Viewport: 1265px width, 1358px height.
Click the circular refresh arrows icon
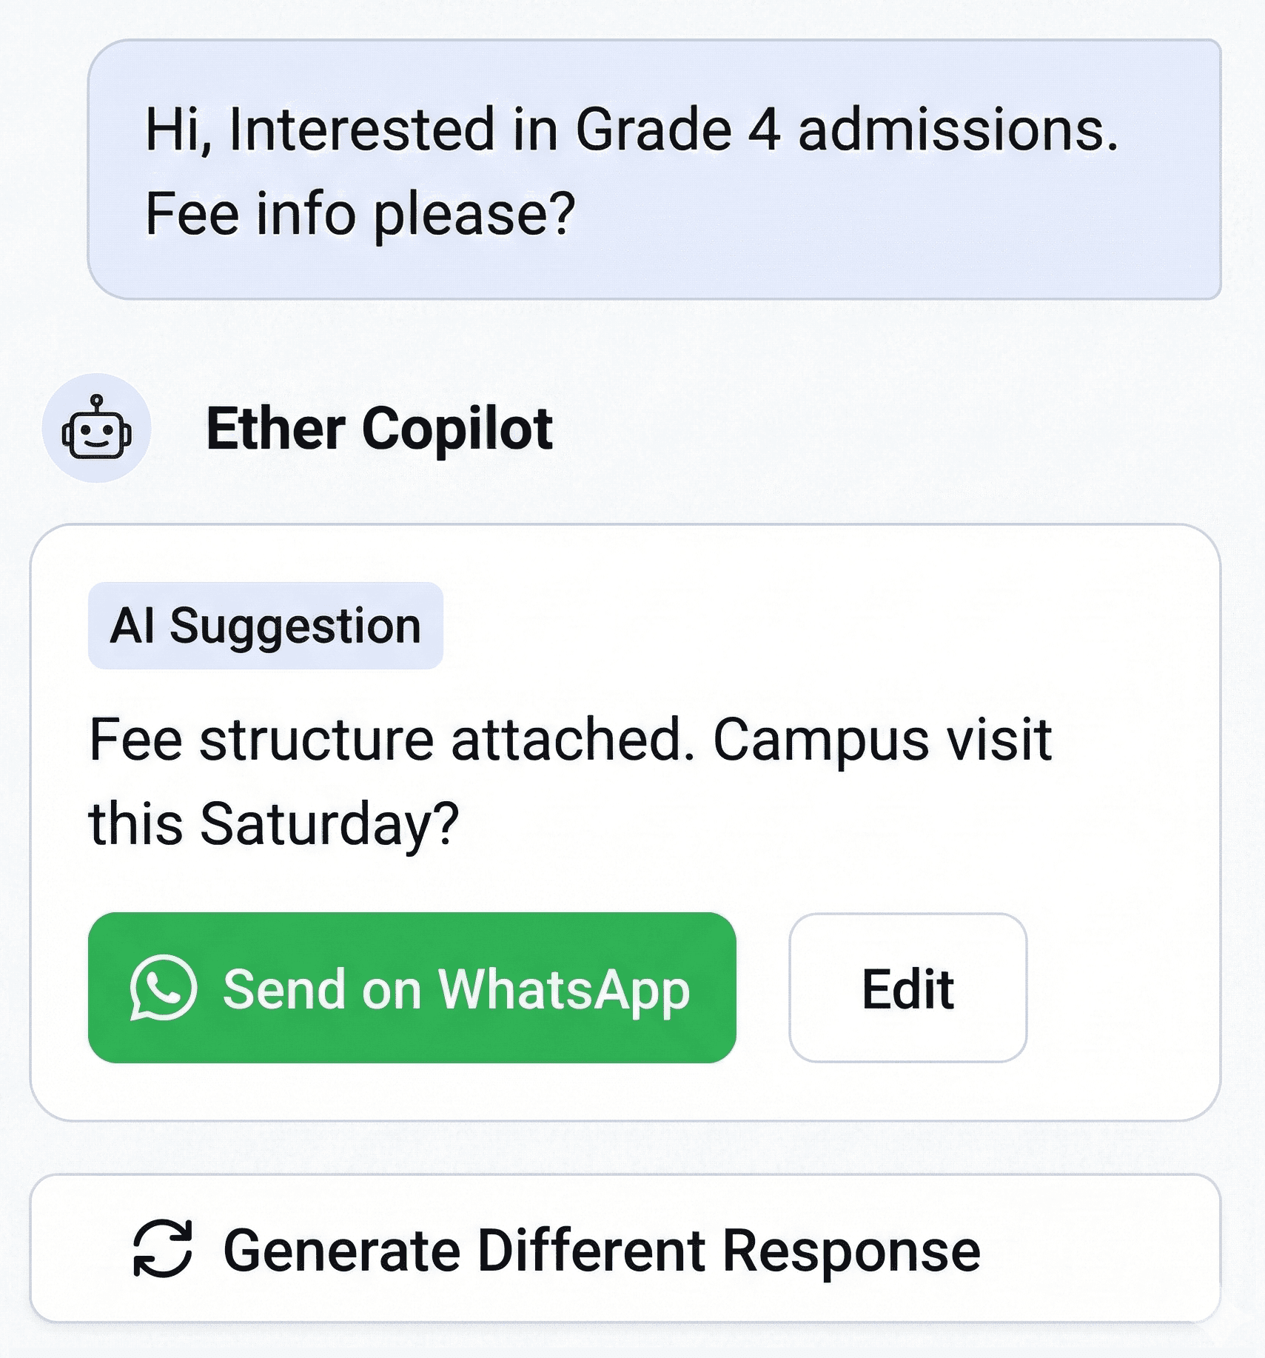coord(163,1249)
